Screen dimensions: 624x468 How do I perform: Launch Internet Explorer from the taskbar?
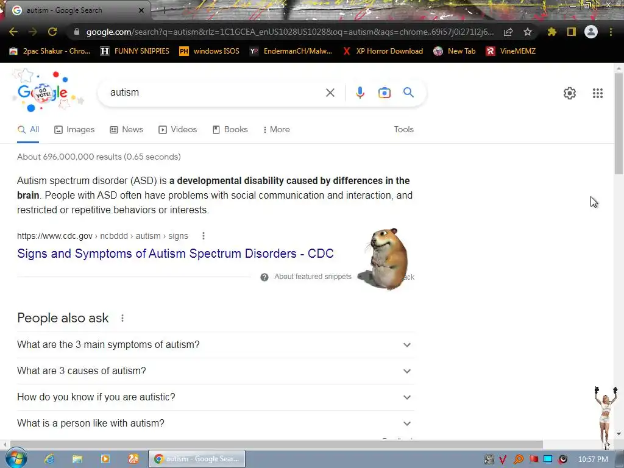(x=49, y=459)
